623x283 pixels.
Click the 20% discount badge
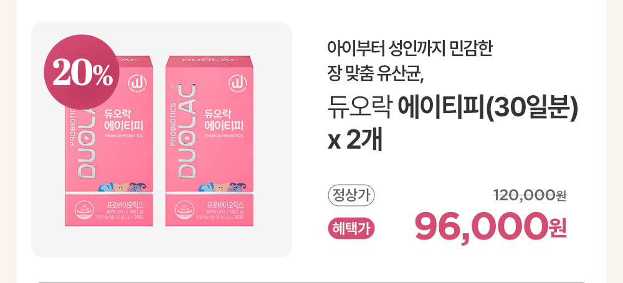click(82, 72)
